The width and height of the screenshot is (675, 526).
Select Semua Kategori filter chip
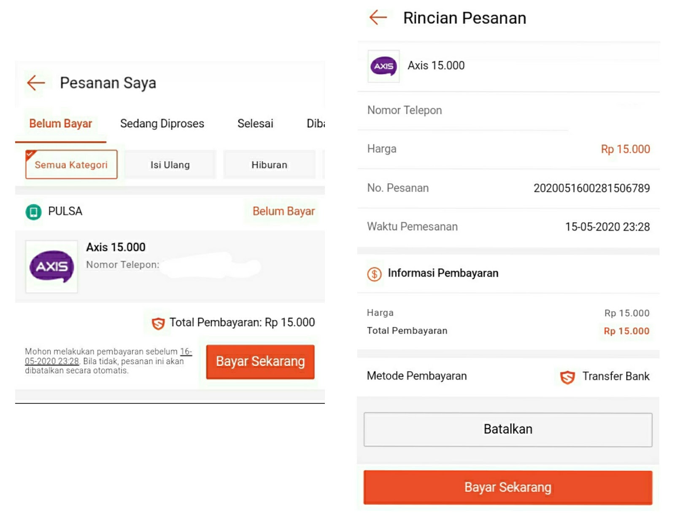[71, 165]
